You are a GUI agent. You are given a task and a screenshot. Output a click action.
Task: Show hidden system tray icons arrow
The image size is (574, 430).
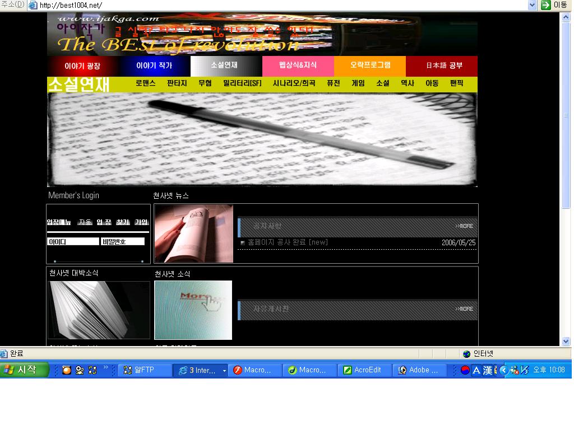[x=503, y=370]
